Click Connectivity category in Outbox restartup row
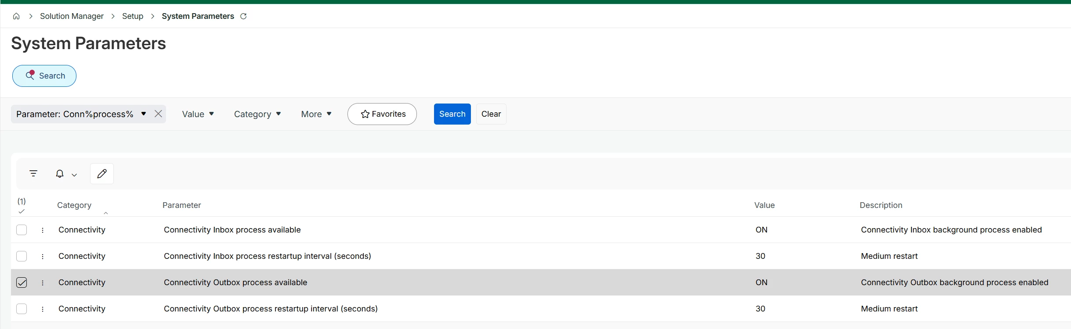 coord(82,309)
